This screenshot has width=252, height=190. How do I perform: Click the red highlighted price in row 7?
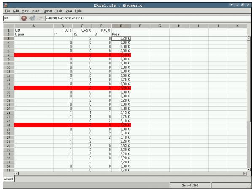(121, 55)
